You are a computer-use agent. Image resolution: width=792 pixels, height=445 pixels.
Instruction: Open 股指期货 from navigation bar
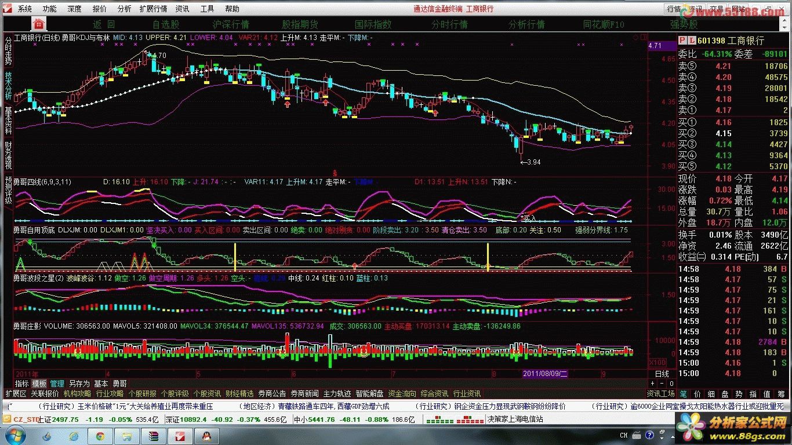pyautogui.click(x=300, y=24)
